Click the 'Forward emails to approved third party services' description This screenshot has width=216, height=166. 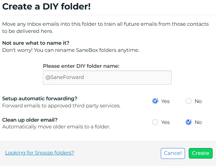click(x=61, y=106)
